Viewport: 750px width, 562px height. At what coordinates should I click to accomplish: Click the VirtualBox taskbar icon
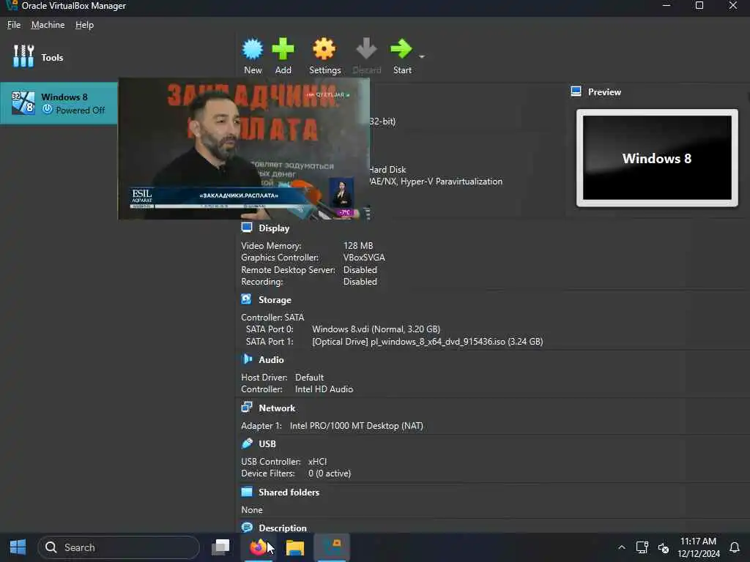[332, 547]
